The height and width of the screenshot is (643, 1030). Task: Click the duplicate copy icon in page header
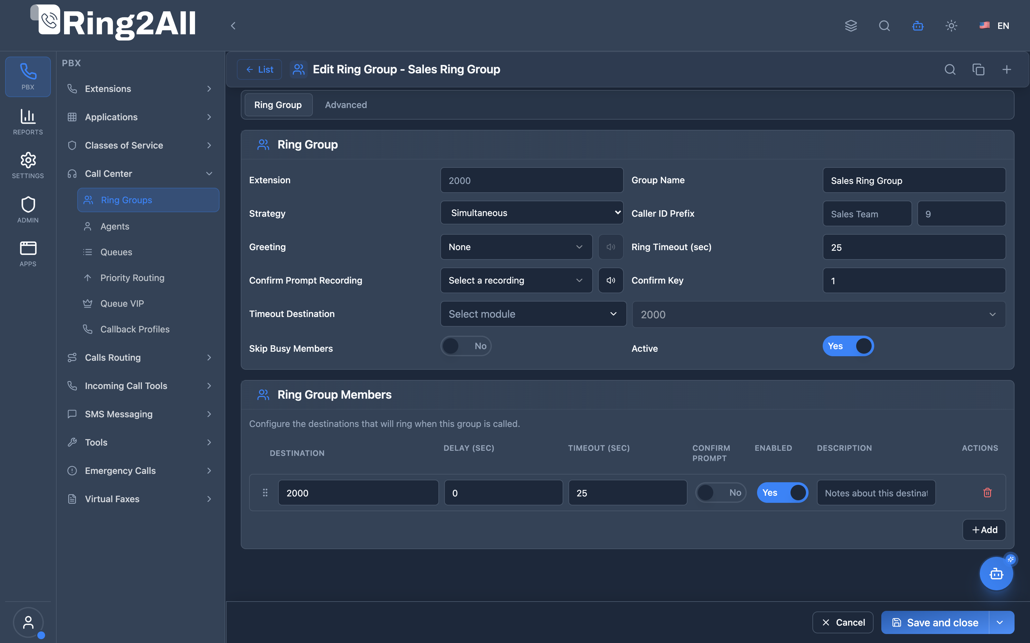(x=979, y=69)
